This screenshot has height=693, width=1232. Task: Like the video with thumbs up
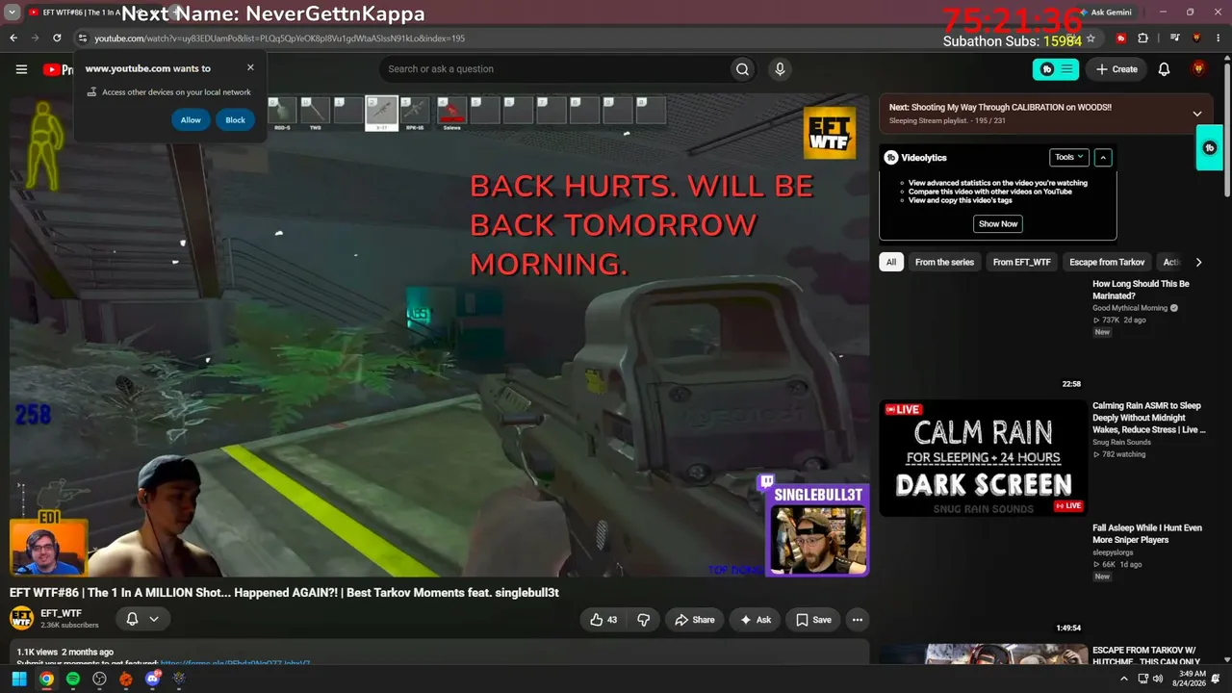pos(604,620)
